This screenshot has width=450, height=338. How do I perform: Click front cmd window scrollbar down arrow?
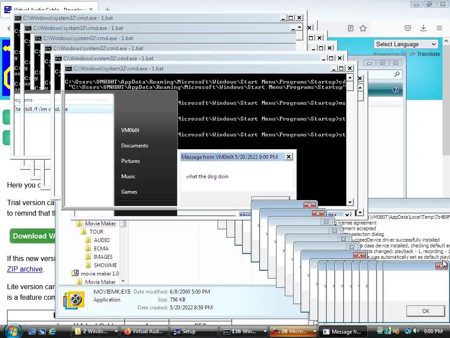(350, 202)
